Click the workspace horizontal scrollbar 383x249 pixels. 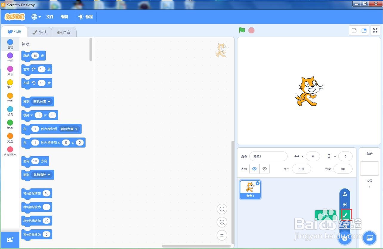tap(196, 246)
